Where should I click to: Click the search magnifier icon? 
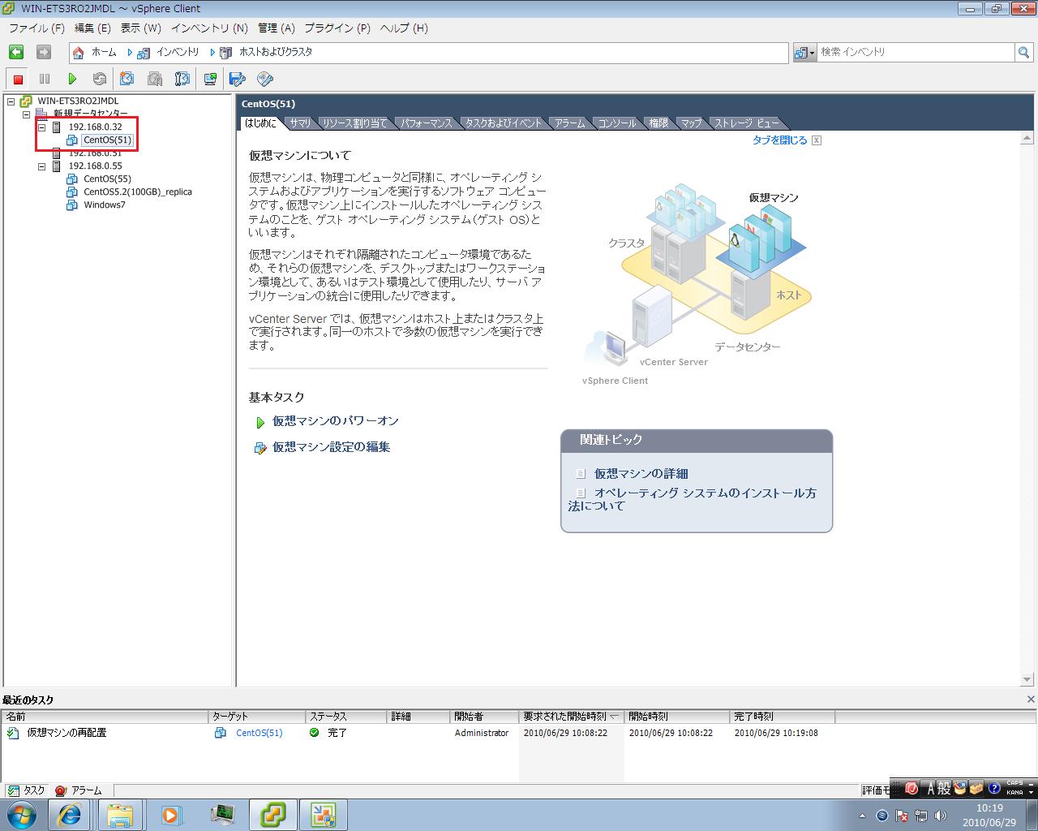click(1024, 52)
